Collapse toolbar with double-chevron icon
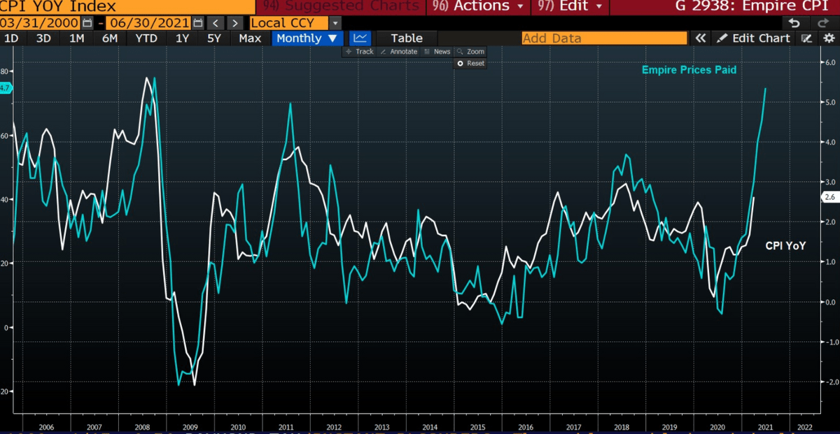The height and width of the screenshot is (434, 840). pos(699,38)
